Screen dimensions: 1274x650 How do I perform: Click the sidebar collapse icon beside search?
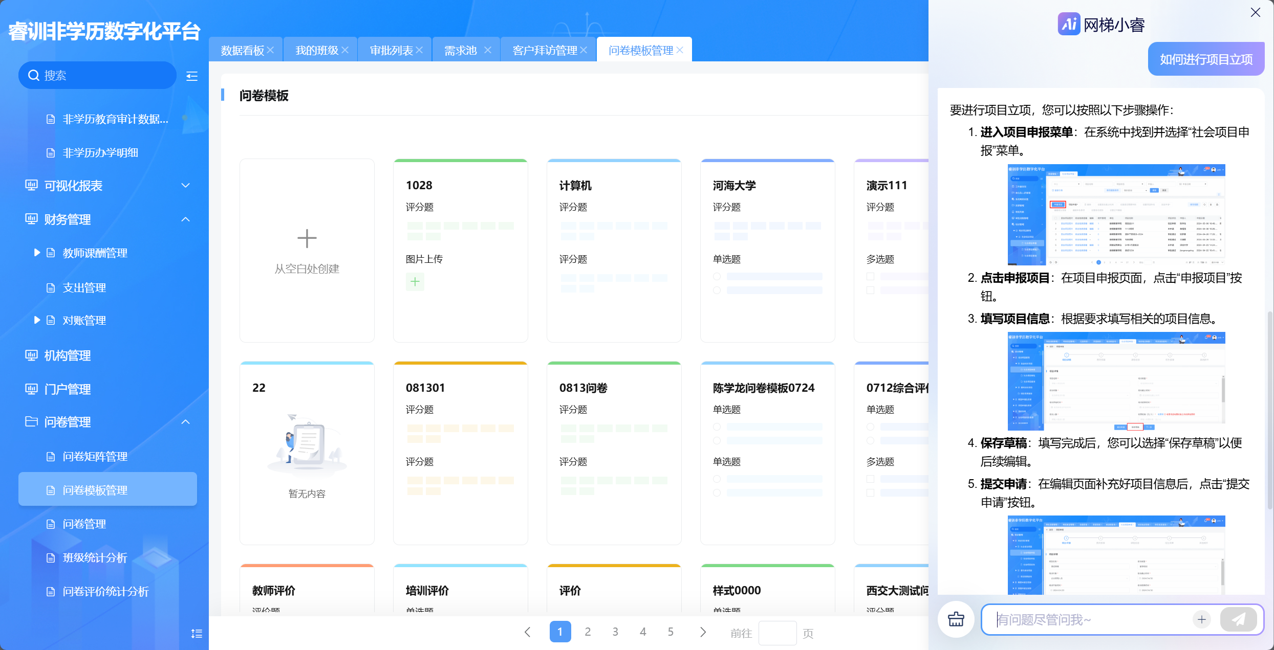point(192,76)
